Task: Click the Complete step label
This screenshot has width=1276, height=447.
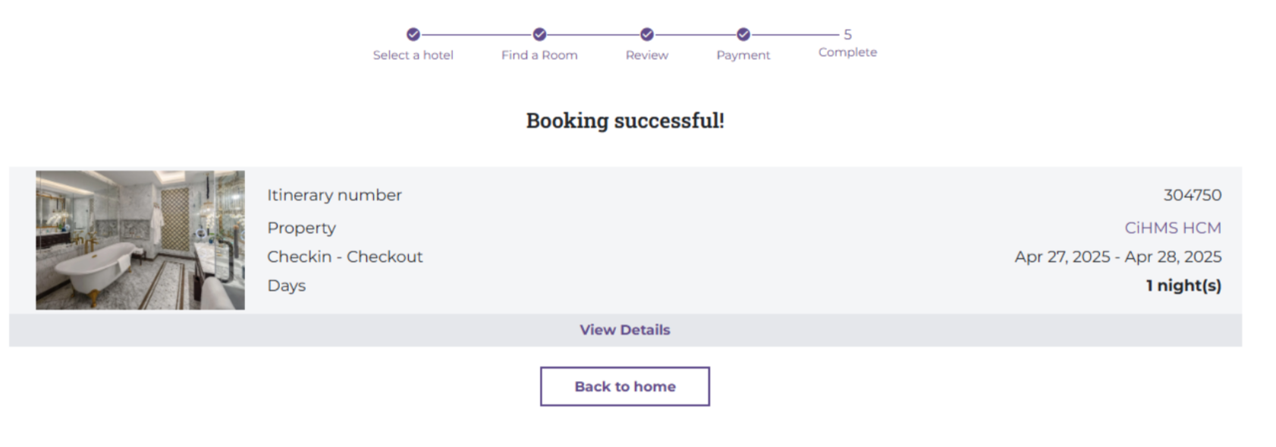Action: pyautogui.click(x=847, y=52)
